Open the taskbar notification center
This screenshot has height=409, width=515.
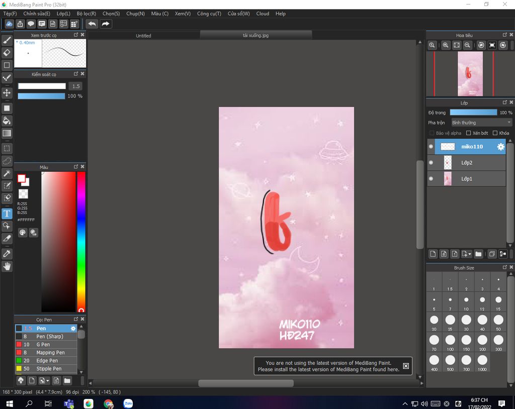click(x=501, y=403)
